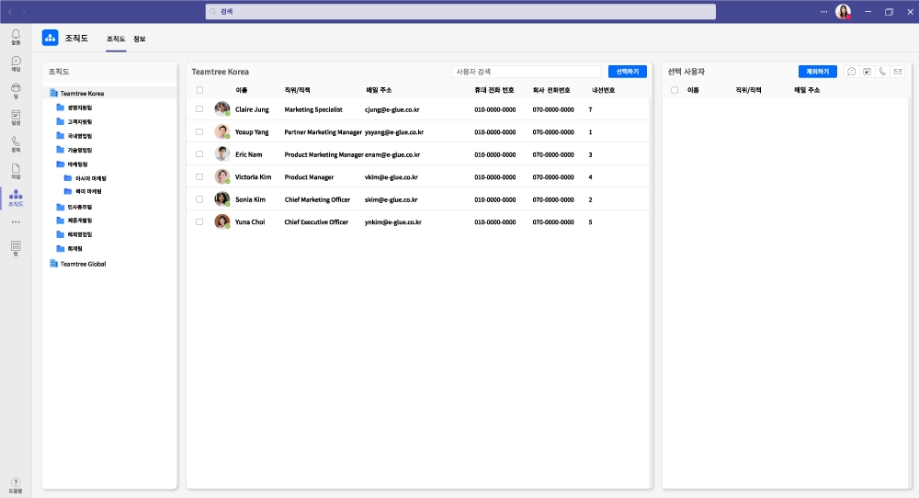Open the 활동 (activity) bell icon
The image size is (919, 498).
click(16, 36)
